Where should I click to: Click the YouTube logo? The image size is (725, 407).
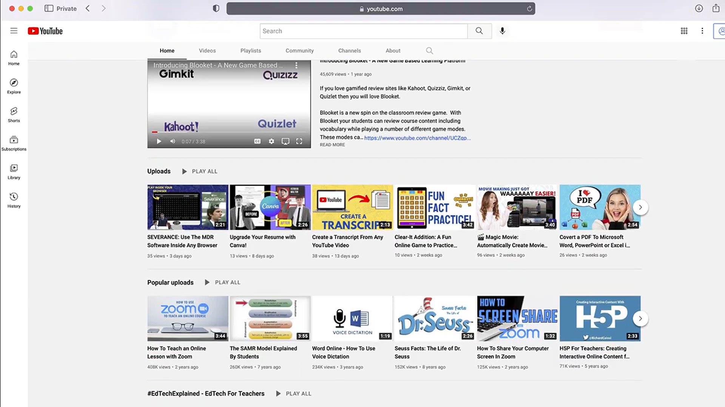click(x=45, y=31)
